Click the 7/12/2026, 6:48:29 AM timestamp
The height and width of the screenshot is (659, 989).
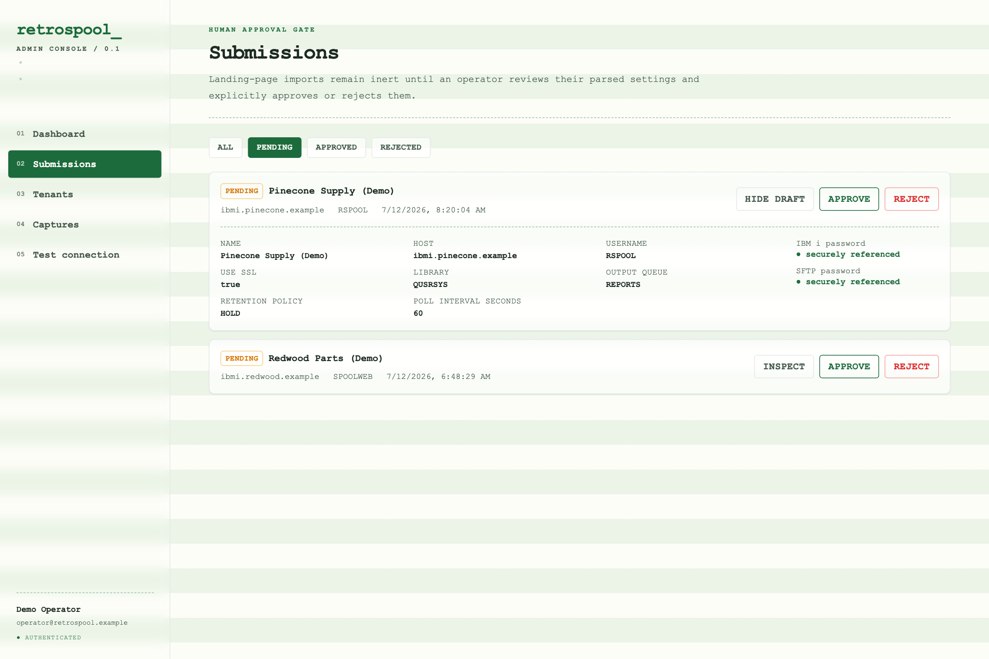click(438, 377)
